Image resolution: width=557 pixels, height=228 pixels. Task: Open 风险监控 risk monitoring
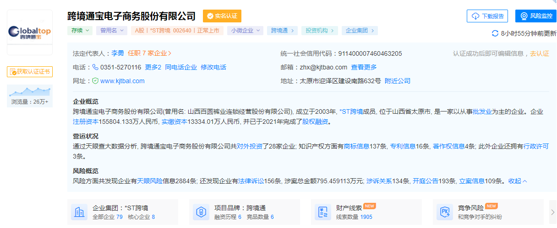[x=536, y=16]
